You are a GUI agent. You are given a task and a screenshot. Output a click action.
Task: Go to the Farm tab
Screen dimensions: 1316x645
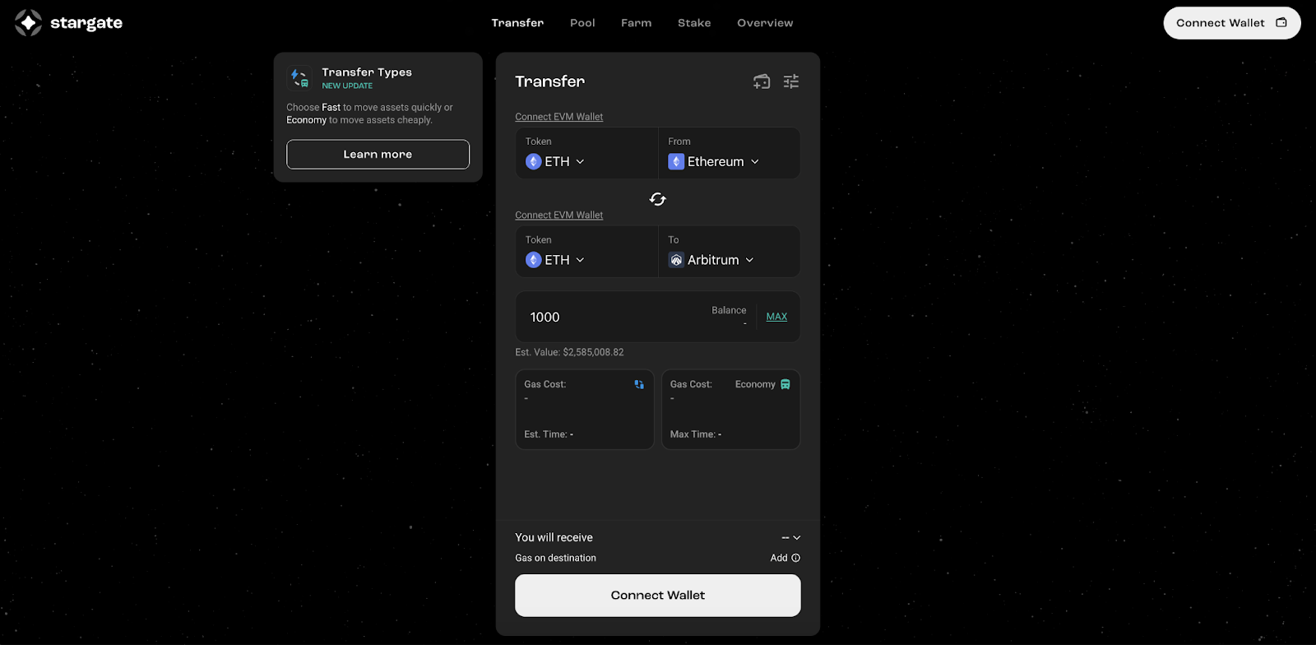coord(636,23)
